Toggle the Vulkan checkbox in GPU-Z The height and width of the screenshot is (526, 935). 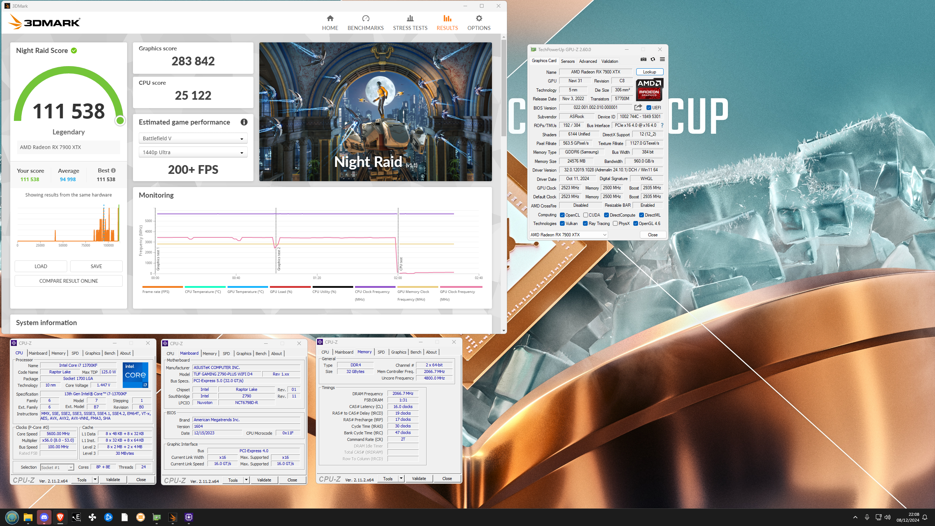coord(562,224)
